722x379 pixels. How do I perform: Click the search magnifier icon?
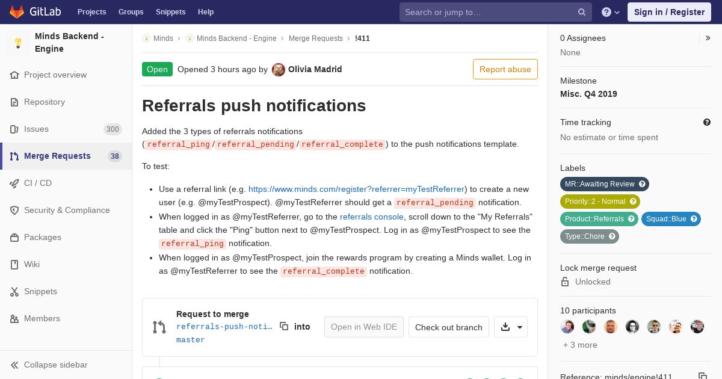coord(582,12)
